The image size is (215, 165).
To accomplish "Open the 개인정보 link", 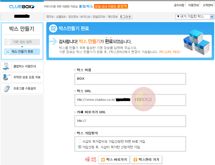I will [112, 17].
